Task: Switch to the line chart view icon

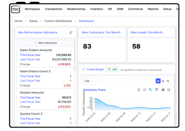Action: (168, 81)
